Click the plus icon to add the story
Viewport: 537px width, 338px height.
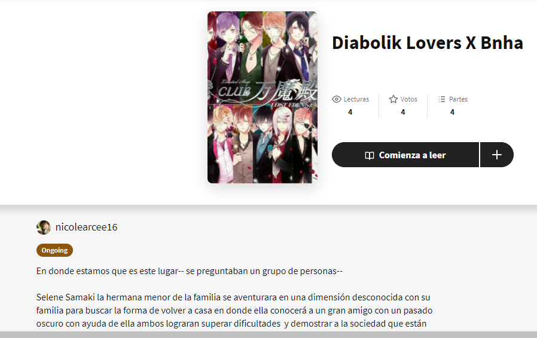496,155
